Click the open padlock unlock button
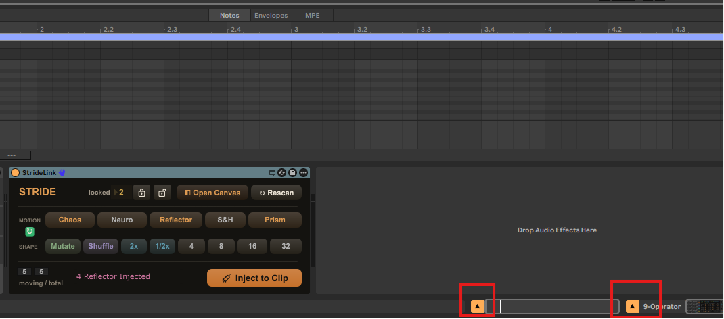 162,193
